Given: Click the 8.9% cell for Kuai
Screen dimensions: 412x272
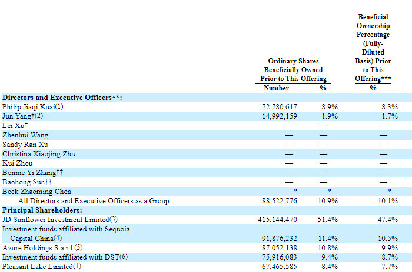Looking at the screenshot, I should click(x=330, y=107).
